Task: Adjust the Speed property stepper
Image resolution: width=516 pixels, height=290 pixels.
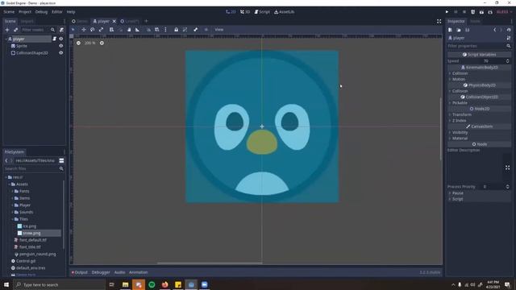Action: click(507, 61)
